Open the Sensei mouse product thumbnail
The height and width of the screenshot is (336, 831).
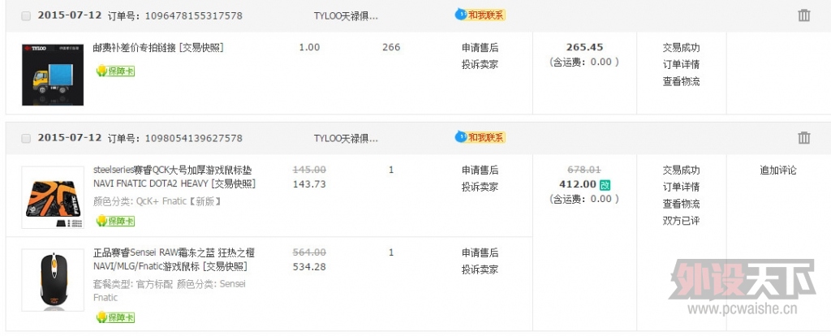tap(53, 280)
